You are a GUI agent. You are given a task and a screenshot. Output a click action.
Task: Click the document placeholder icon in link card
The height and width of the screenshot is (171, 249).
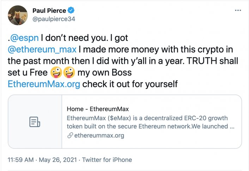(x=35, y=122)
